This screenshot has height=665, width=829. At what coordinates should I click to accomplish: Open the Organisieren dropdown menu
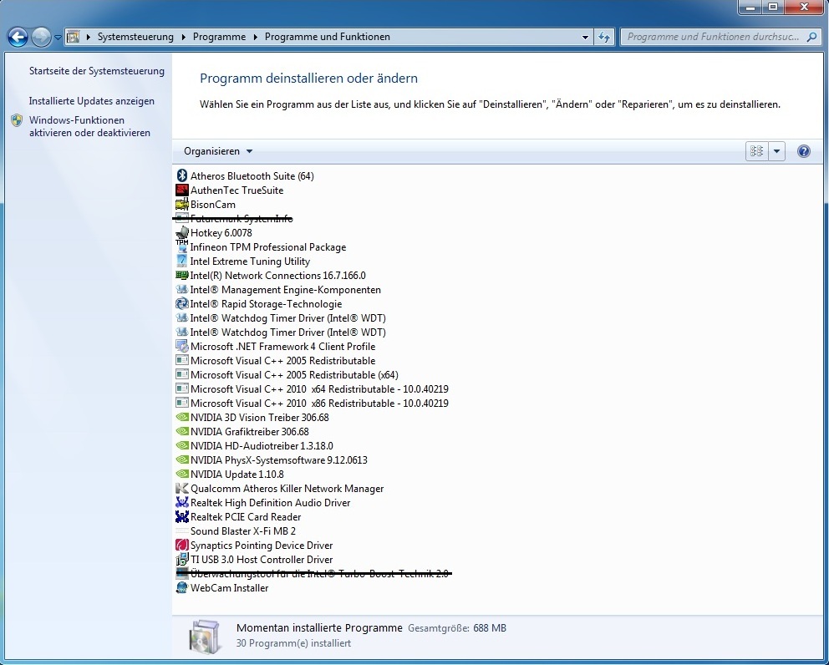click(x=218, y=151)
